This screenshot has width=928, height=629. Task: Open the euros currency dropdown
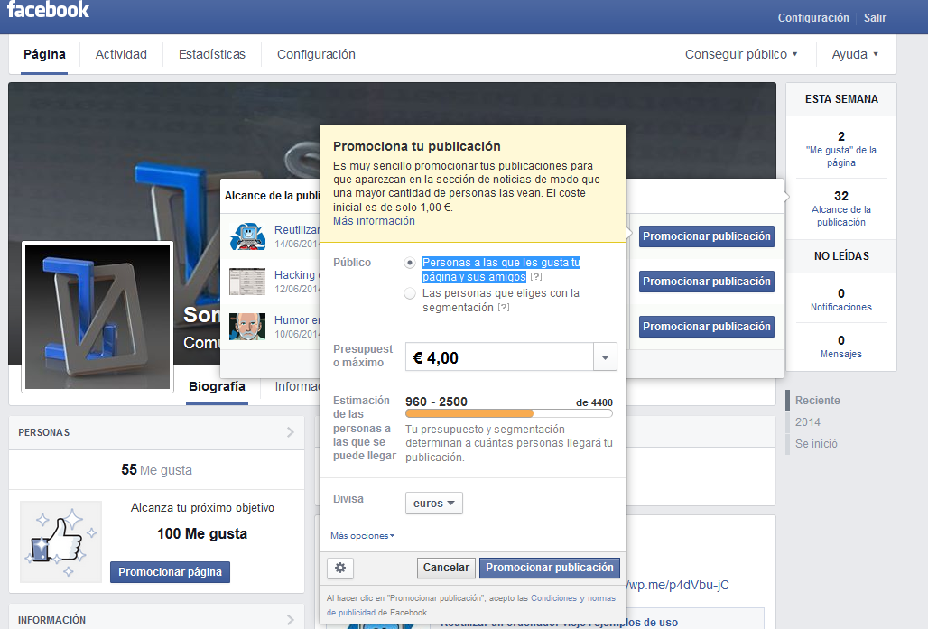coord(434,503)
